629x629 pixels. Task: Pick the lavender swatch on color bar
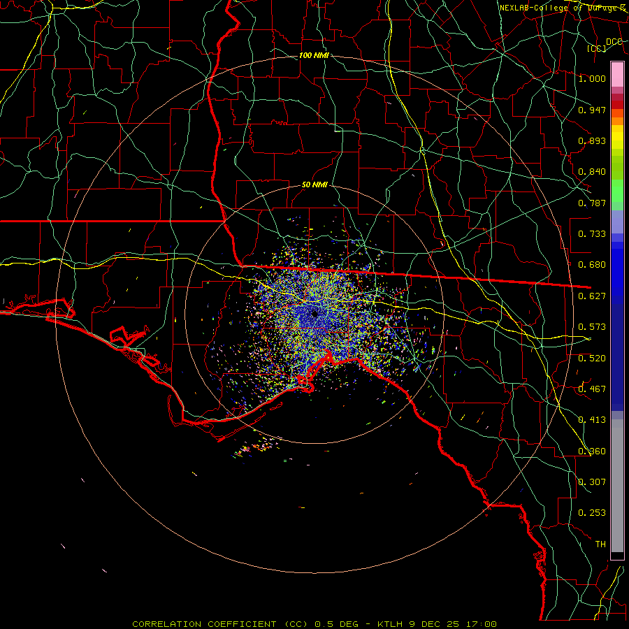pyautogui.click(x=617, y=222)
